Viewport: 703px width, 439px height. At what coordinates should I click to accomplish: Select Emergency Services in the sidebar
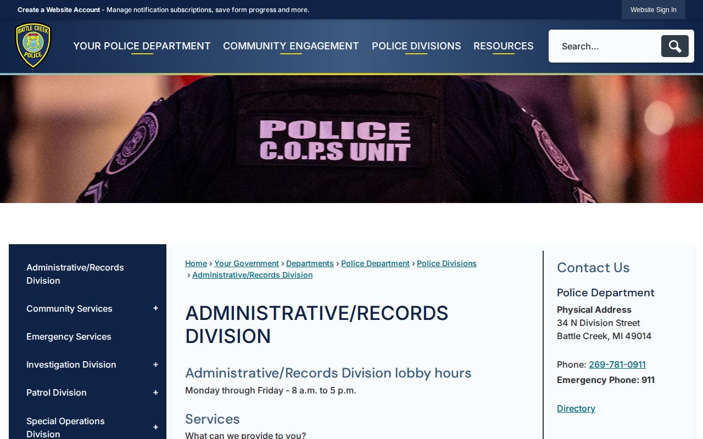[69, 336]
